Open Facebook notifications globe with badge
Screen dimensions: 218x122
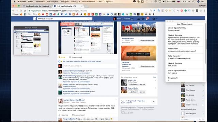147,19
